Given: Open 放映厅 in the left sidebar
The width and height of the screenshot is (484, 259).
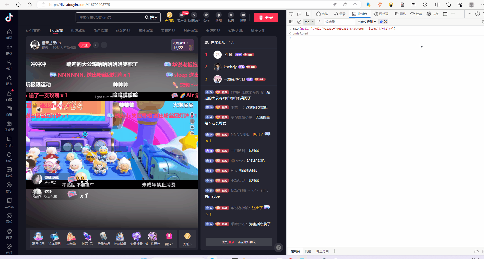Looking at the screenshot, I should pos(9,126).
